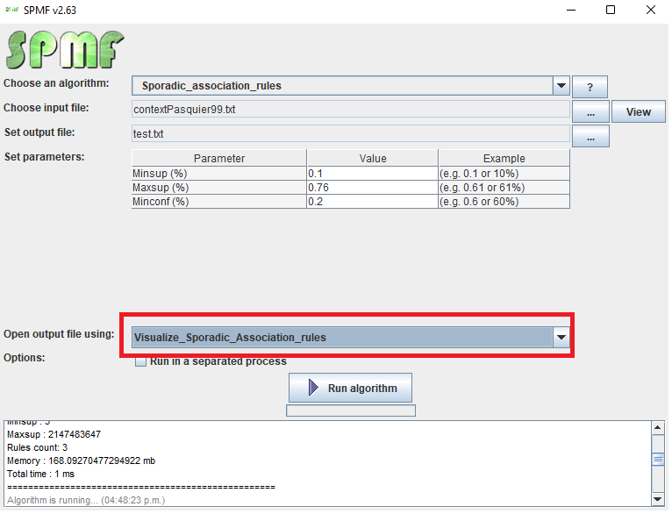Enable Run in a separated process
The width and height of the screenshot is (672, 514).
point(140,361)
